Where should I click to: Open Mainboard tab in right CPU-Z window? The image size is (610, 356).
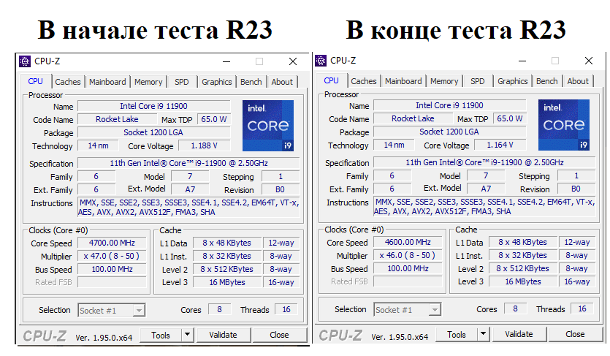pyautogui.click(x=403, y=81)
